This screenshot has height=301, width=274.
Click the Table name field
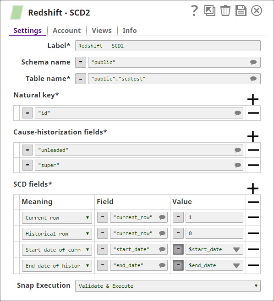point(174,79)
